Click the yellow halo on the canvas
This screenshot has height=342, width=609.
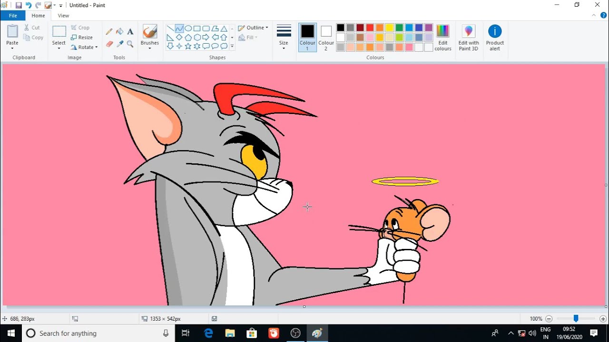pos(405,181)
